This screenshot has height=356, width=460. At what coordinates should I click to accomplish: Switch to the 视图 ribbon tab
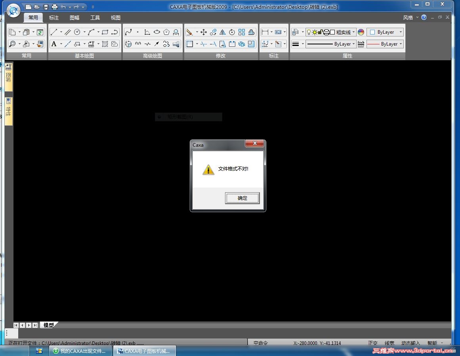click(x=116, y=17)
